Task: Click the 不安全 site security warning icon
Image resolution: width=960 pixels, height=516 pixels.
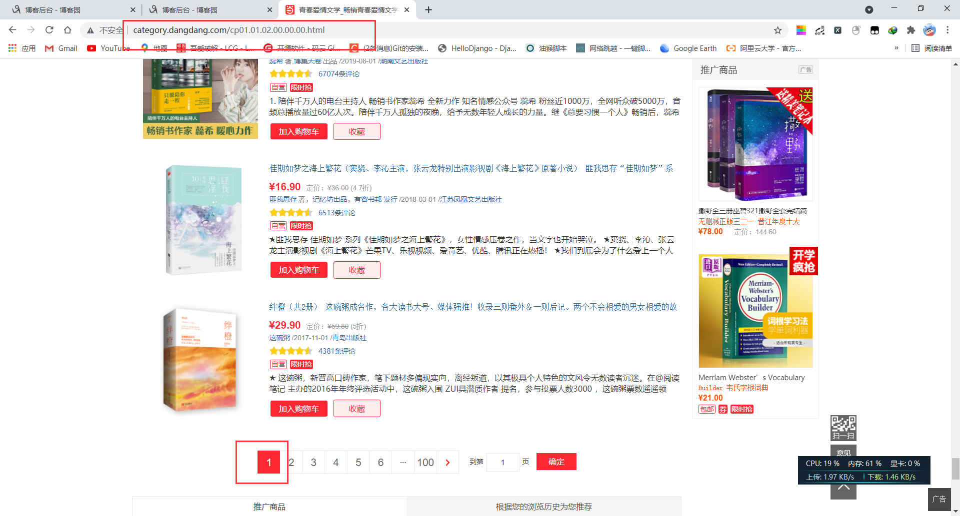Action: pos(90,30)
